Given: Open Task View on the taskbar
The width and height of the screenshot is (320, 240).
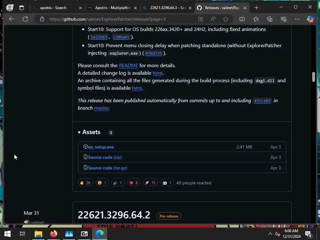Looking at the screenshot, I should (x=22, y=234).
